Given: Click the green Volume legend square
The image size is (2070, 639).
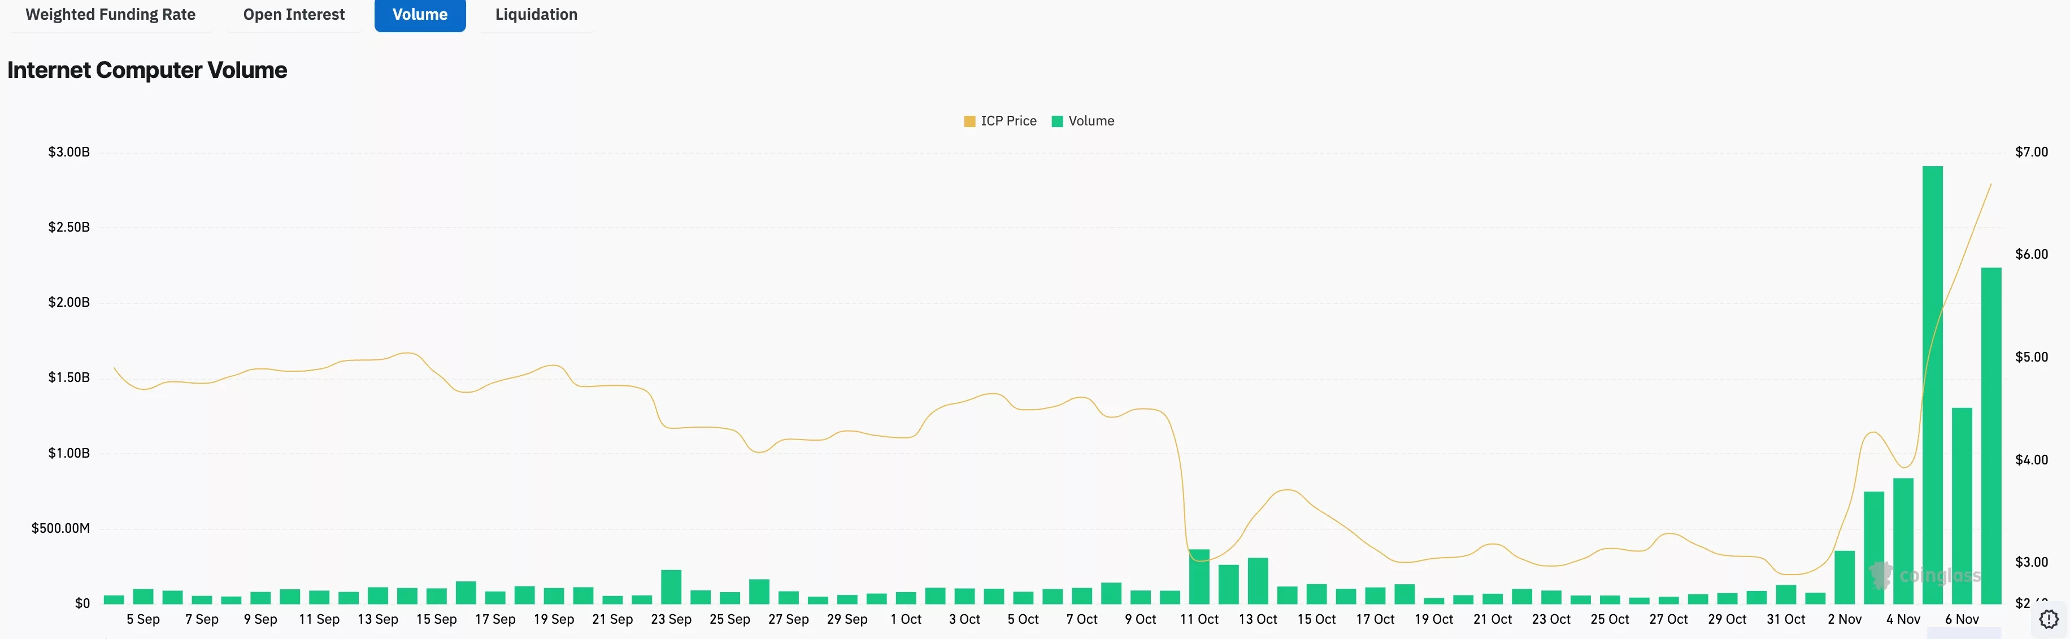Looking at the screenshot, I should tap(1056, 120).
